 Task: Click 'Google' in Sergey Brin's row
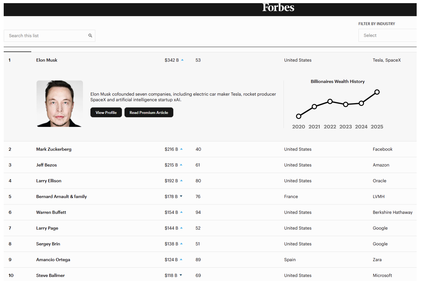(x=380, y=244)
